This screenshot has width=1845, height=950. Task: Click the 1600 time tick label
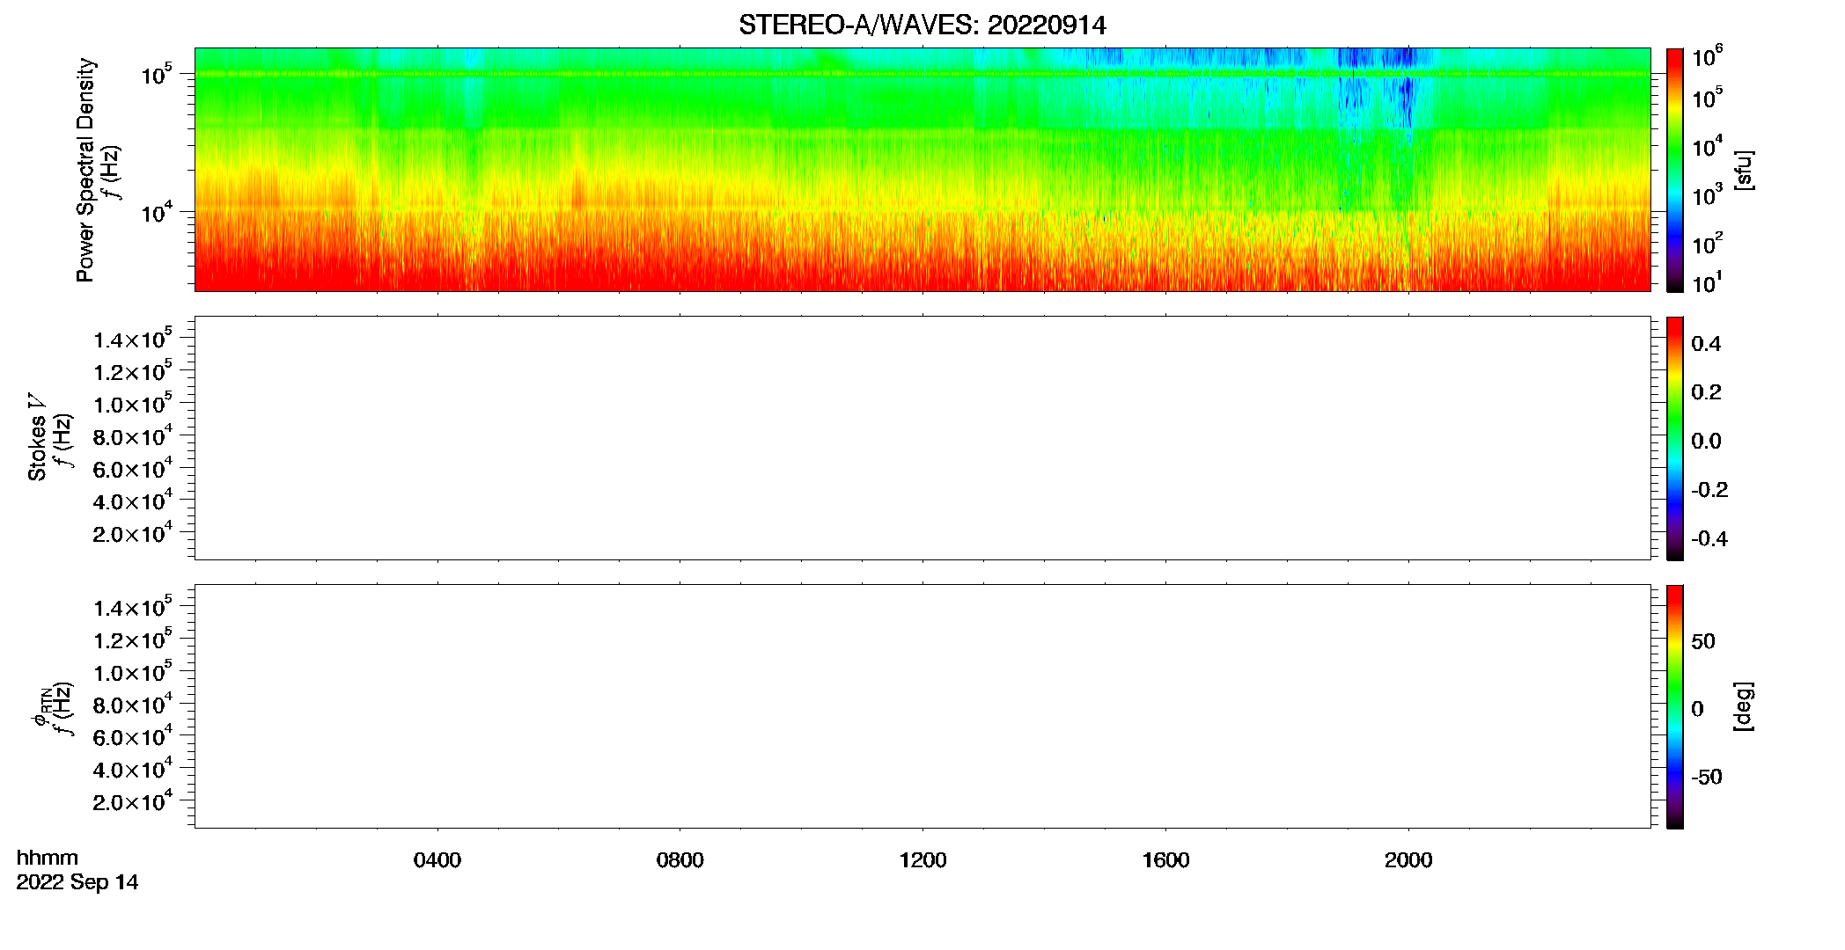coord(1165,860)
